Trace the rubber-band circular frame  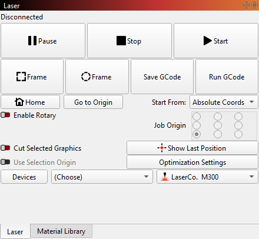coord(97,77)
